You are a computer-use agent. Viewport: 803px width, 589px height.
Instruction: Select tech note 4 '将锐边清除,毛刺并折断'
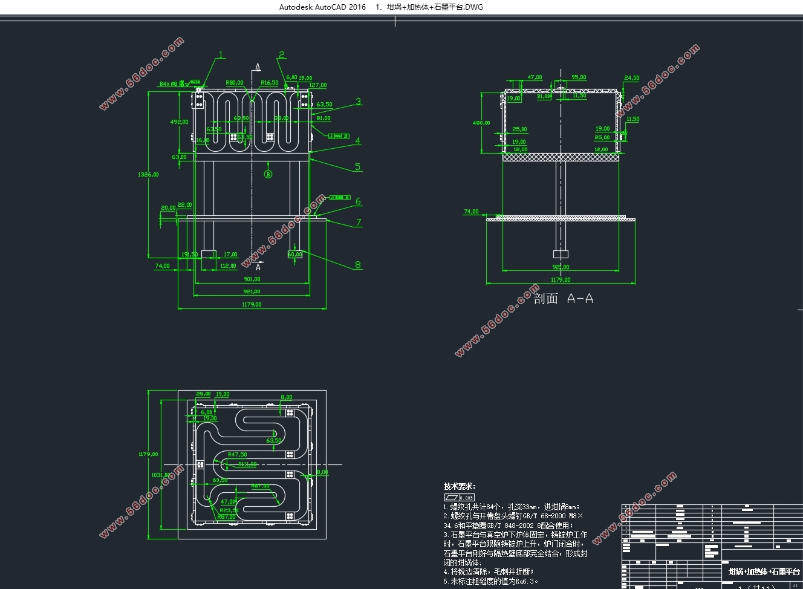489,571
